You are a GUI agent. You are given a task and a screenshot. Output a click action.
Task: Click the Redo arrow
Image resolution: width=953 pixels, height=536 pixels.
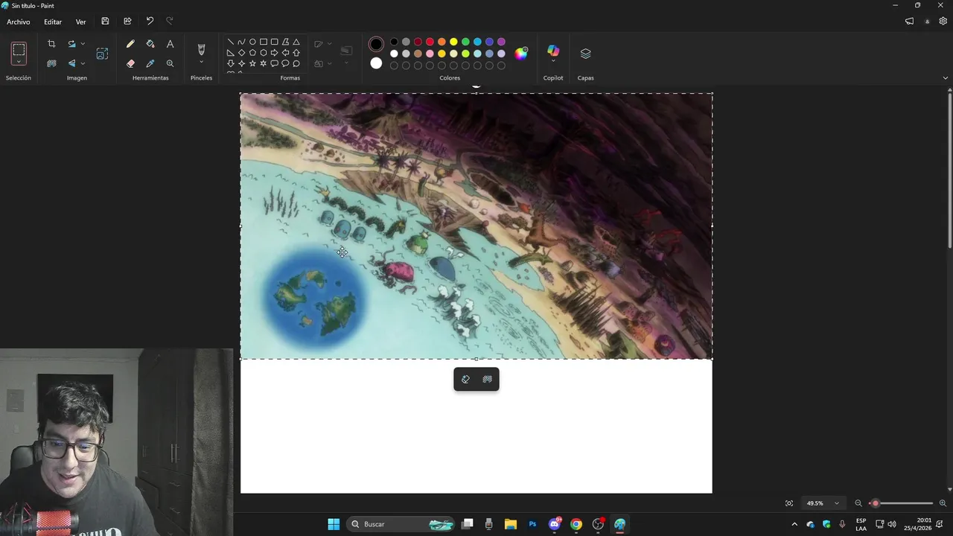tap(169, 22)
